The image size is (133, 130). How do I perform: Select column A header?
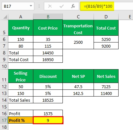point(21,17)
